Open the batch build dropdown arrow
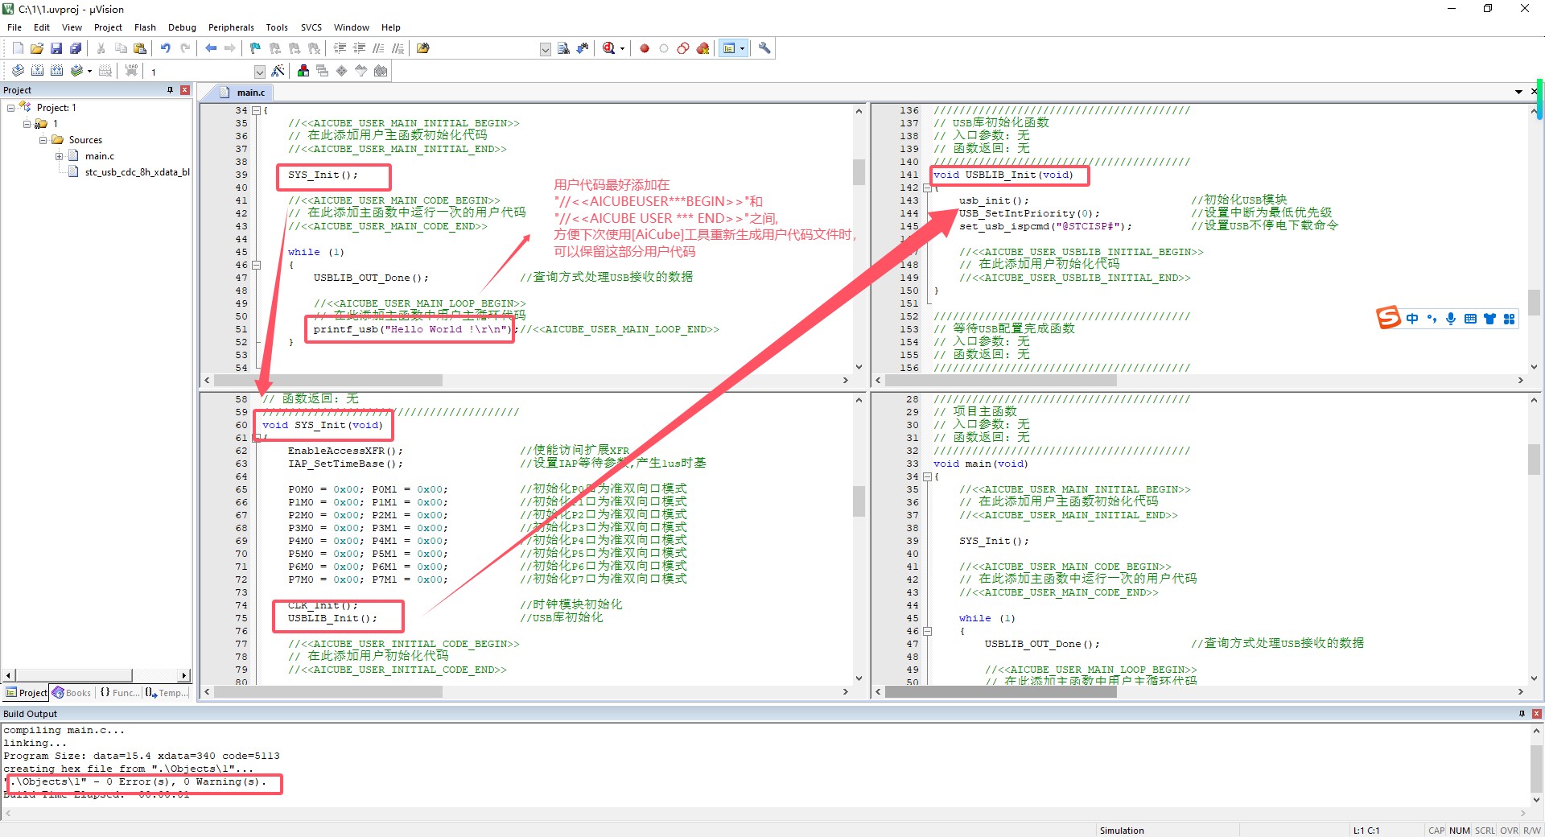The width and height of the screenshot is (1545, 837). point(89,71)
